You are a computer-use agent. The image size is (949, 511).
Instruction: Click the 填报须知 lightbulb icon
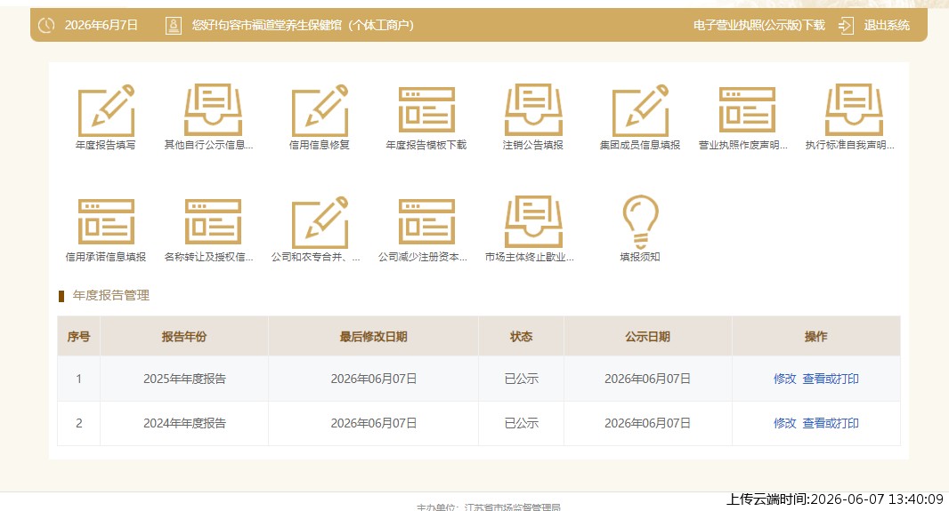point(640,221)
